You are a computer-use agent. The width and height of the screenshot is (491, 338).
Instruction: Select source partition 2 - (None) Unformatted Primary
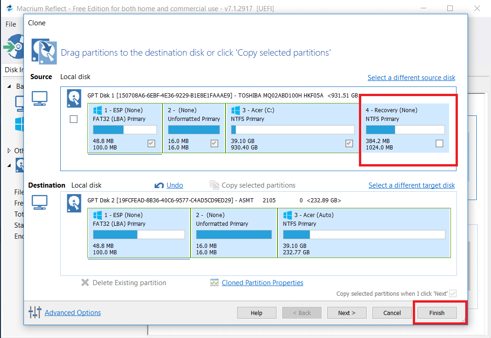(194, 128)
